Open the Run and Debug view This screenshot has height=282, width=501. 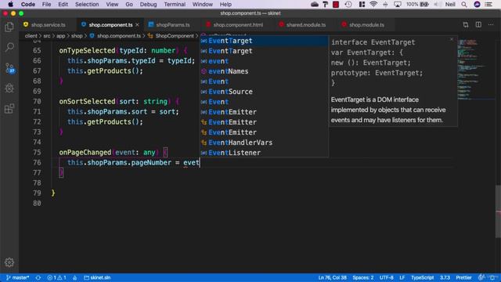tap(9, 89)
